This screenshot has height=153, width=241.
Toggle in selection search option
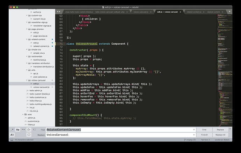coord(35,130)
